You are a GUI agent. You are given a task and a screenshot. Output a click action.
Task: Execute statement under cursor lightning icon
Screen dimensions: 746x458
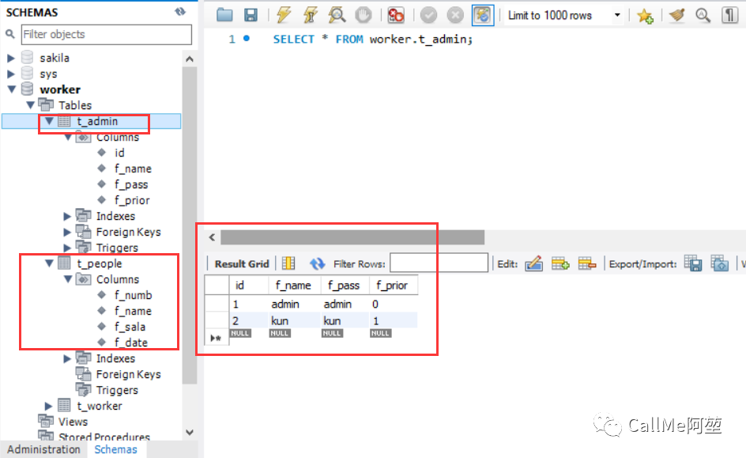coord(311,15)
